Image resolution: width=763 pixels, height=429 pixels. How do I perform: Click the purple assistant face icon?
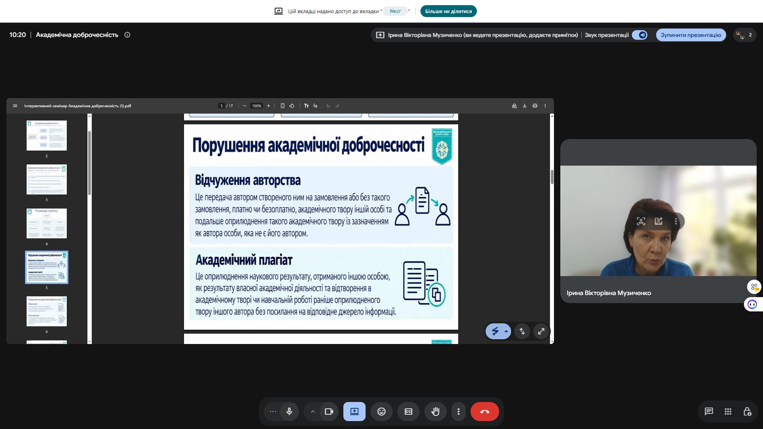752,304
